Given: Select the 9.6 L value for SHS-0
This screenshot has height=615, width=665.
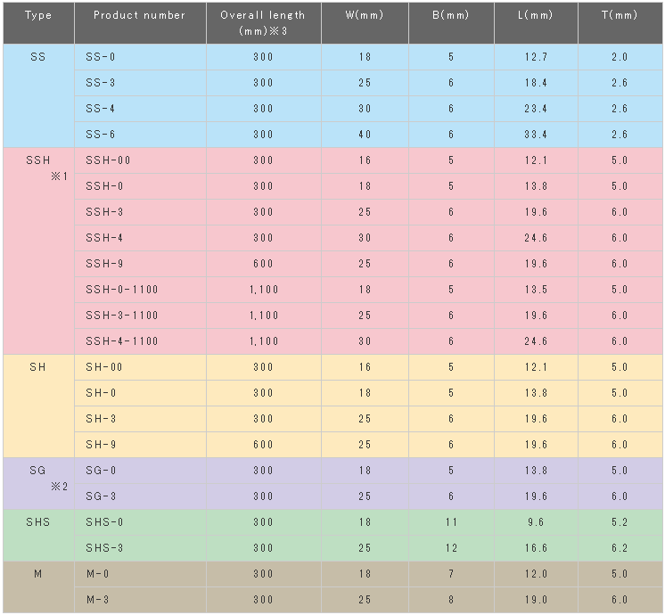Looking at the screenshot, I should click(x=536, y=522).
